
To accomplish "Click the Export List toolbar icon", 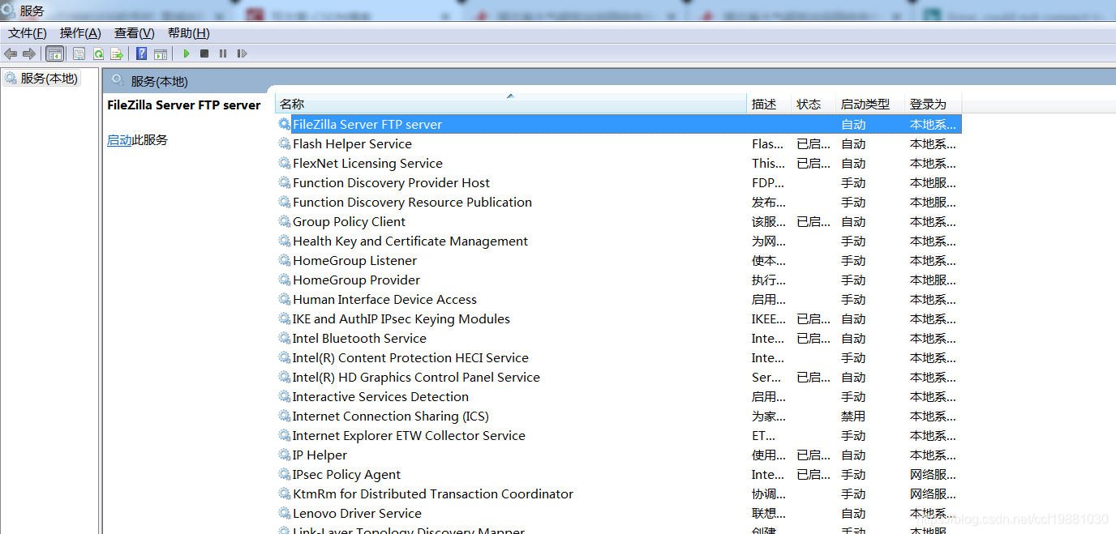I will (117, 53).
